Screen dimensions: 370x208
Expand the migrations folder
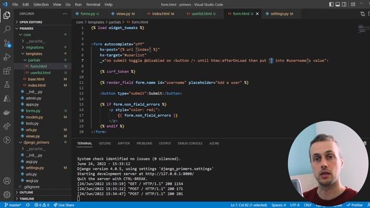42,47
